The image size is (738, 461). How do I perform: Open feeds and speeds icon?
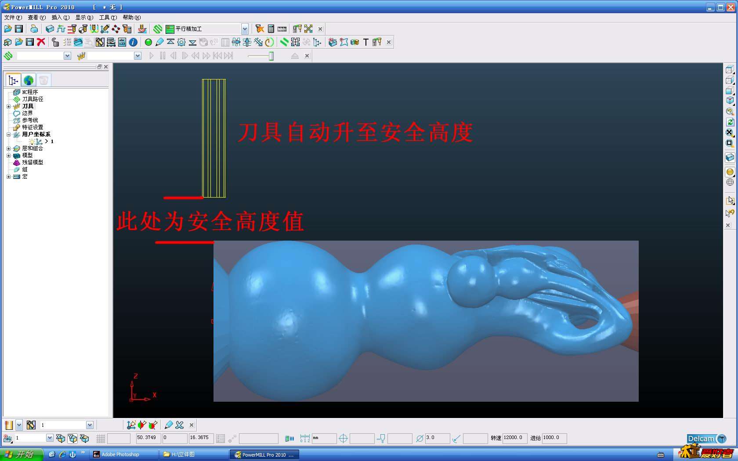[61, 29]
